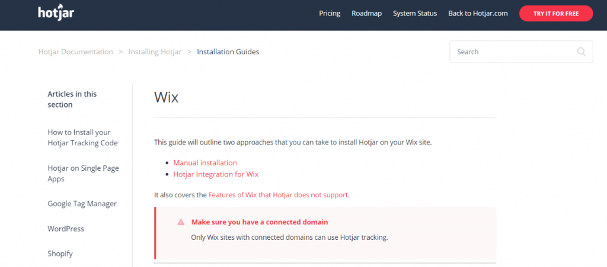Open Hotjar Documentation breadcrumb
Screen dimensions: 607x267
[x=75, y=52]
